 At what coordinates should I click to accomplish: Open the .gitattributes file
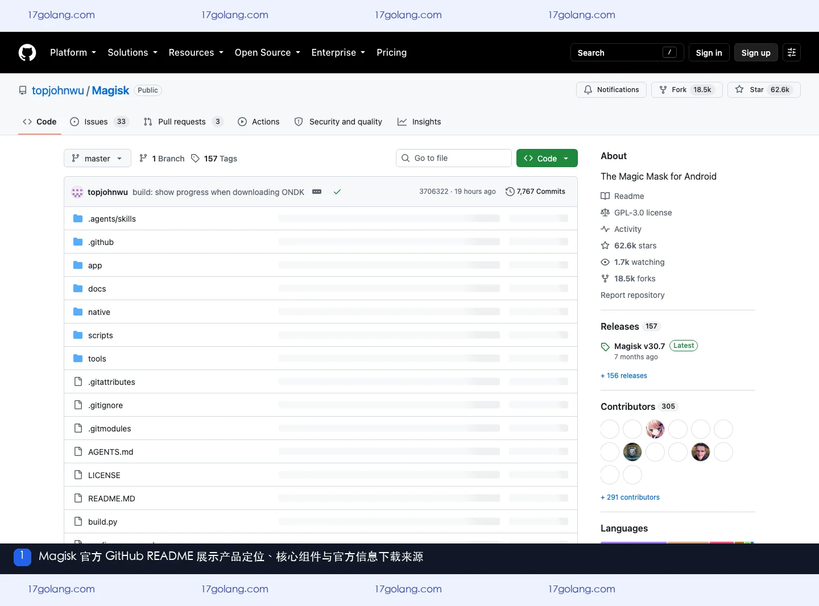point(111,382)
